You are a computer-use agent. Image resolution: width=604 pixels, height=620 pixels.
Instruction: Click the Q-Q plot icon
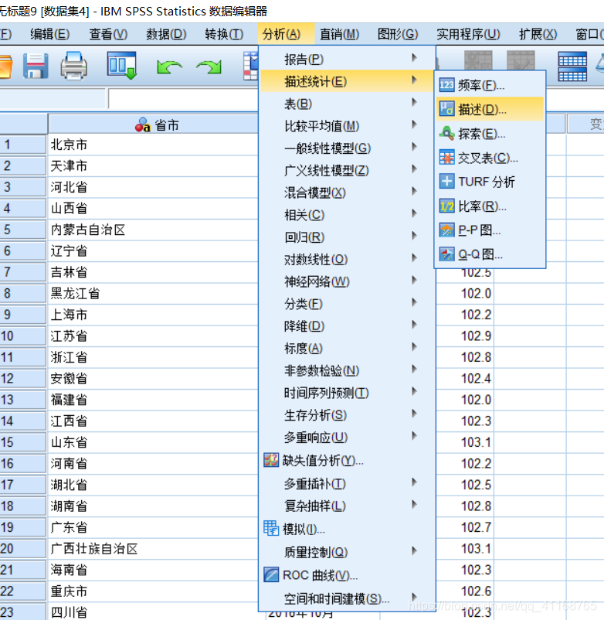pos(446,254)
